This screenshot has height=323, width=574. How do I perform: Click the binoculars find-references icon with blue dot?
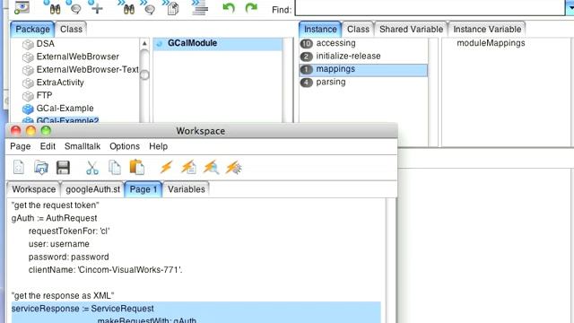pos(53,8)
